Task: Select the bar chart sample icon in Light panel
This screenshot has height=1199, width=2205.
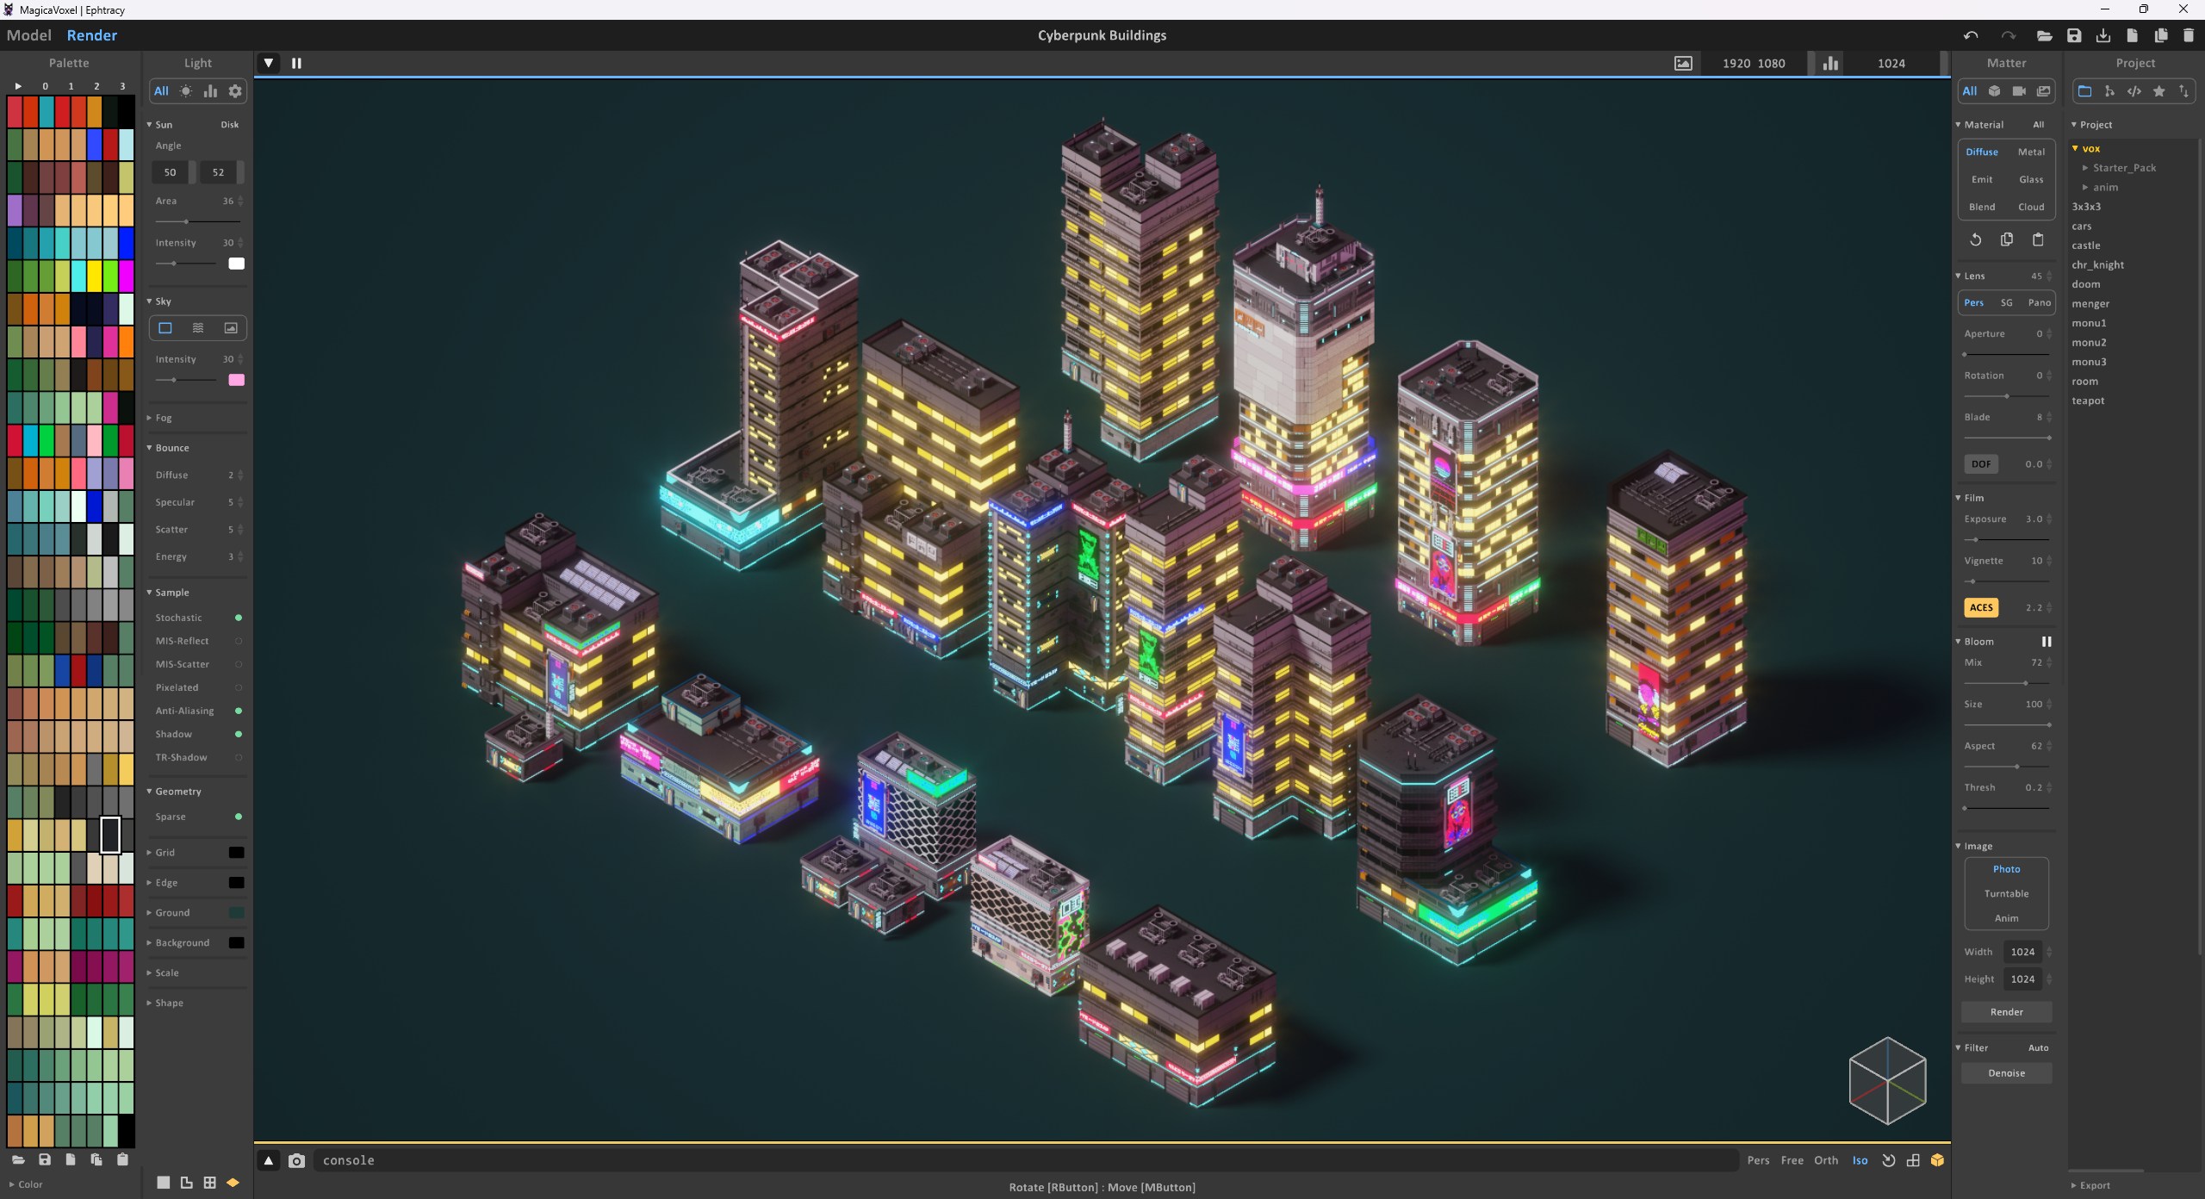Action: [x=210, y=91]
